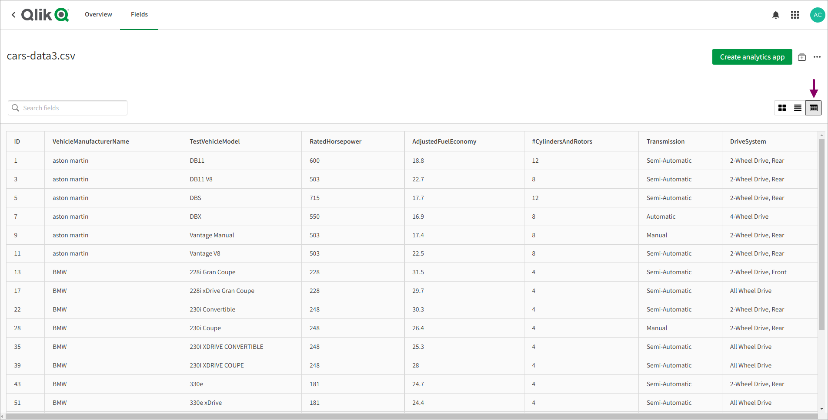Screen dimensions: 828x420
Task: Click the DriveSystem column header
Action: pyautogui.click(x=770, y=141)
